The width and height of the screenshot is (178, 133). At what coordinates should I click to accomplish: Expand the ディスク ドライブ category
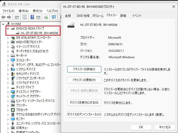(8, 87)
